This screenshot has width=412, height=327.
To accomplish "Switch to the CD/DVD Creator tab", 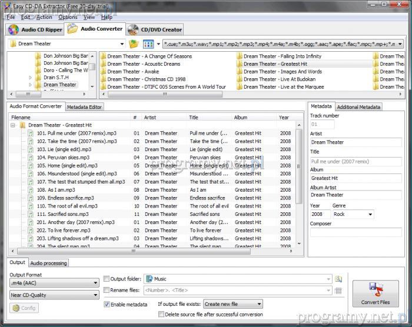I will tap(155, 29).
